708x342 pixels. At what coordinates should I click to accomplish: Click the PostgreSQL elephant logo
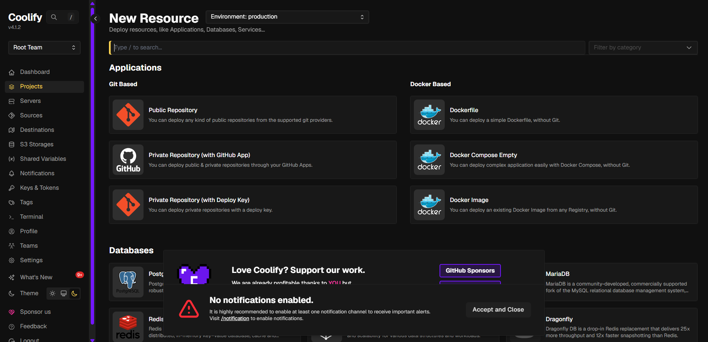[128, 282]
